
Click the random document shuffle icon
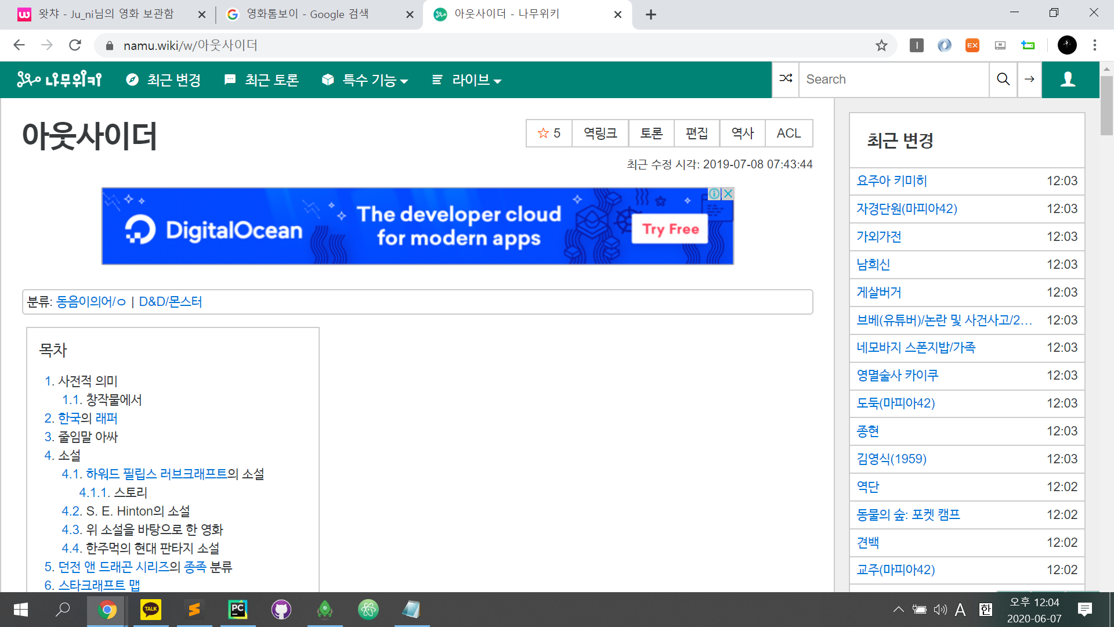tap(786, 79)
